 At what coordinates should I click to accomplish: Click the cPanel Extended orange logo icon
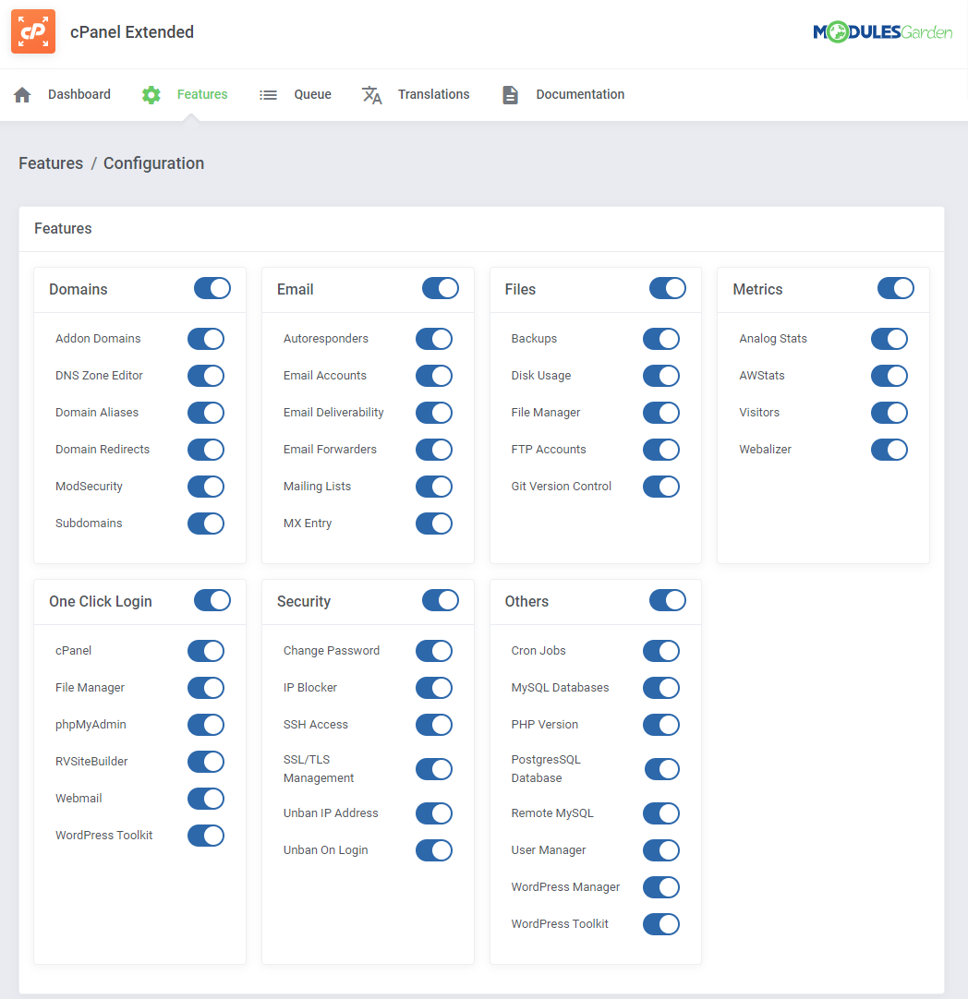[x=33, y=31]
